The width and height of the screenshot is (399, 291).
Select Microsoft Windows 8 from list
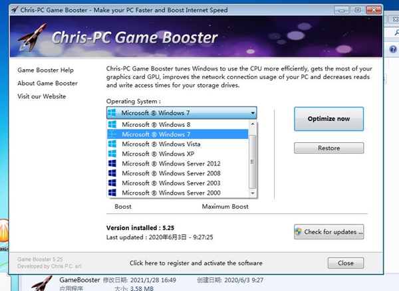point(178,124)
